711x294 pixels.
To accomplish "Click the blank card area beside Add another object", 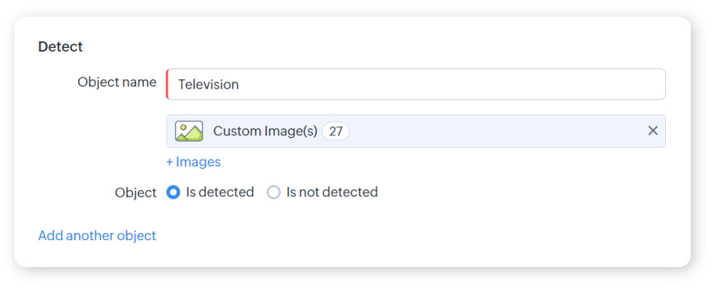I will (x=407, y=236).
